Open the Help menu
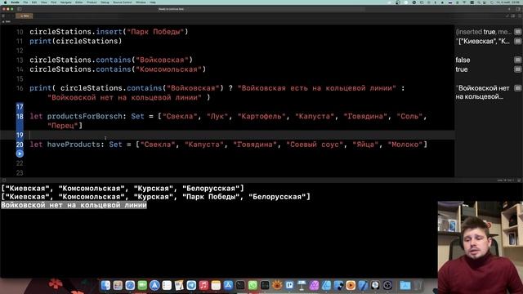The width and height of the screenshot is (523, 294). click(x=153, y=2)
